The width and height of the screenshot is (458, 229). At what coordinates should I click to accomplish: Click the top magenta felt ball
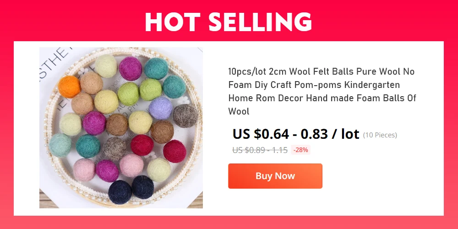(x=130, y=68)
